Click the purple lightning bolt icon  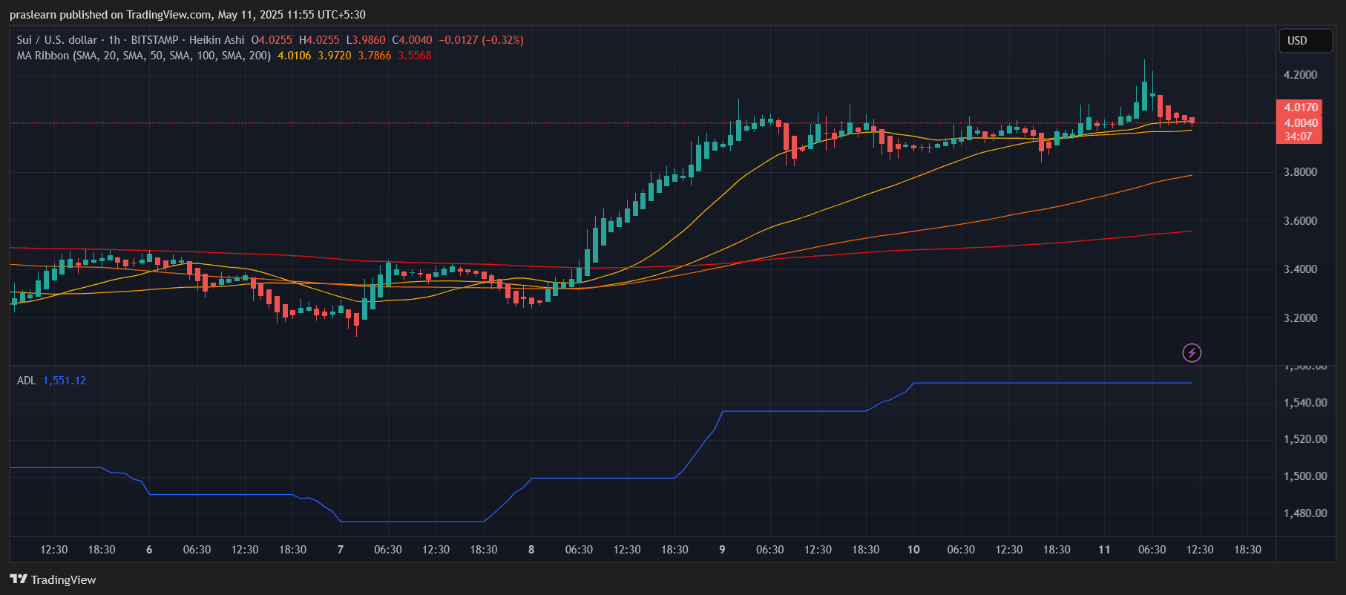pyautogui.click(x=1192, y=352)
